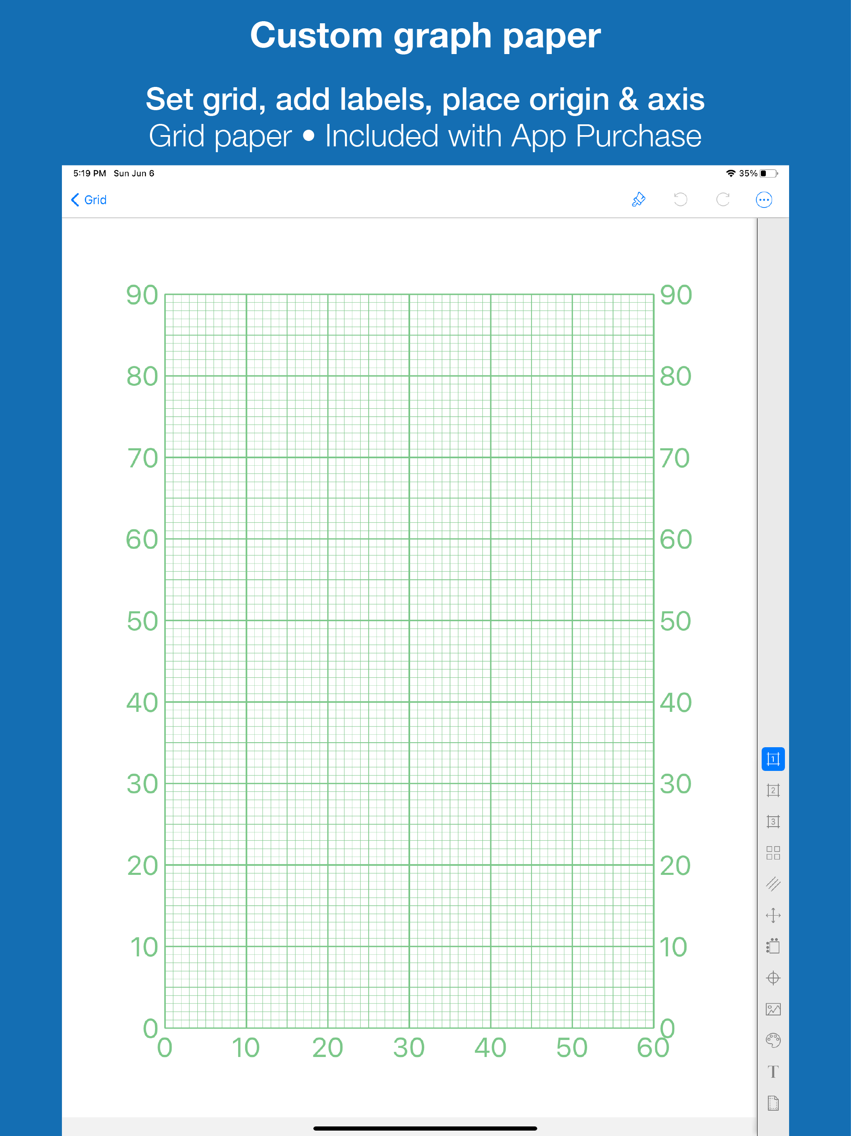Tap the back chevron arrow

click(x=76, y=200)
